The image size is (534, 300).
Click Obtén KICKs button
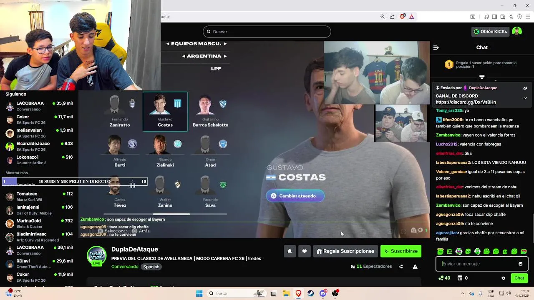coord(490,32)
